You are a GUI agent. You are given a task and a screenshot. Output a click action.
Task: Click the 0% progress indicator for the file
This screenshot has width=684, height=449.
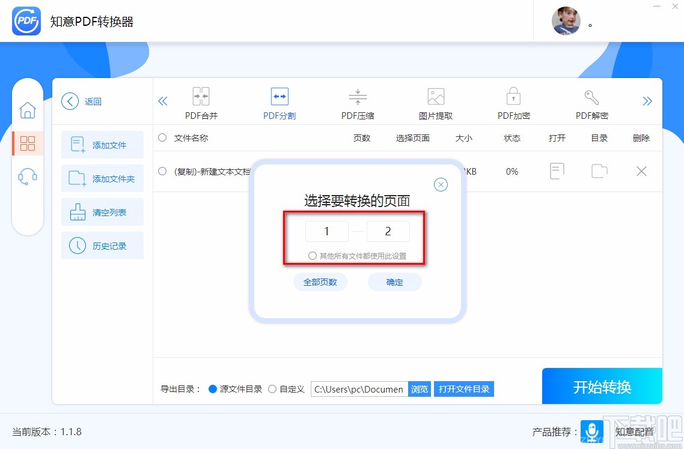tap(511, 171)
